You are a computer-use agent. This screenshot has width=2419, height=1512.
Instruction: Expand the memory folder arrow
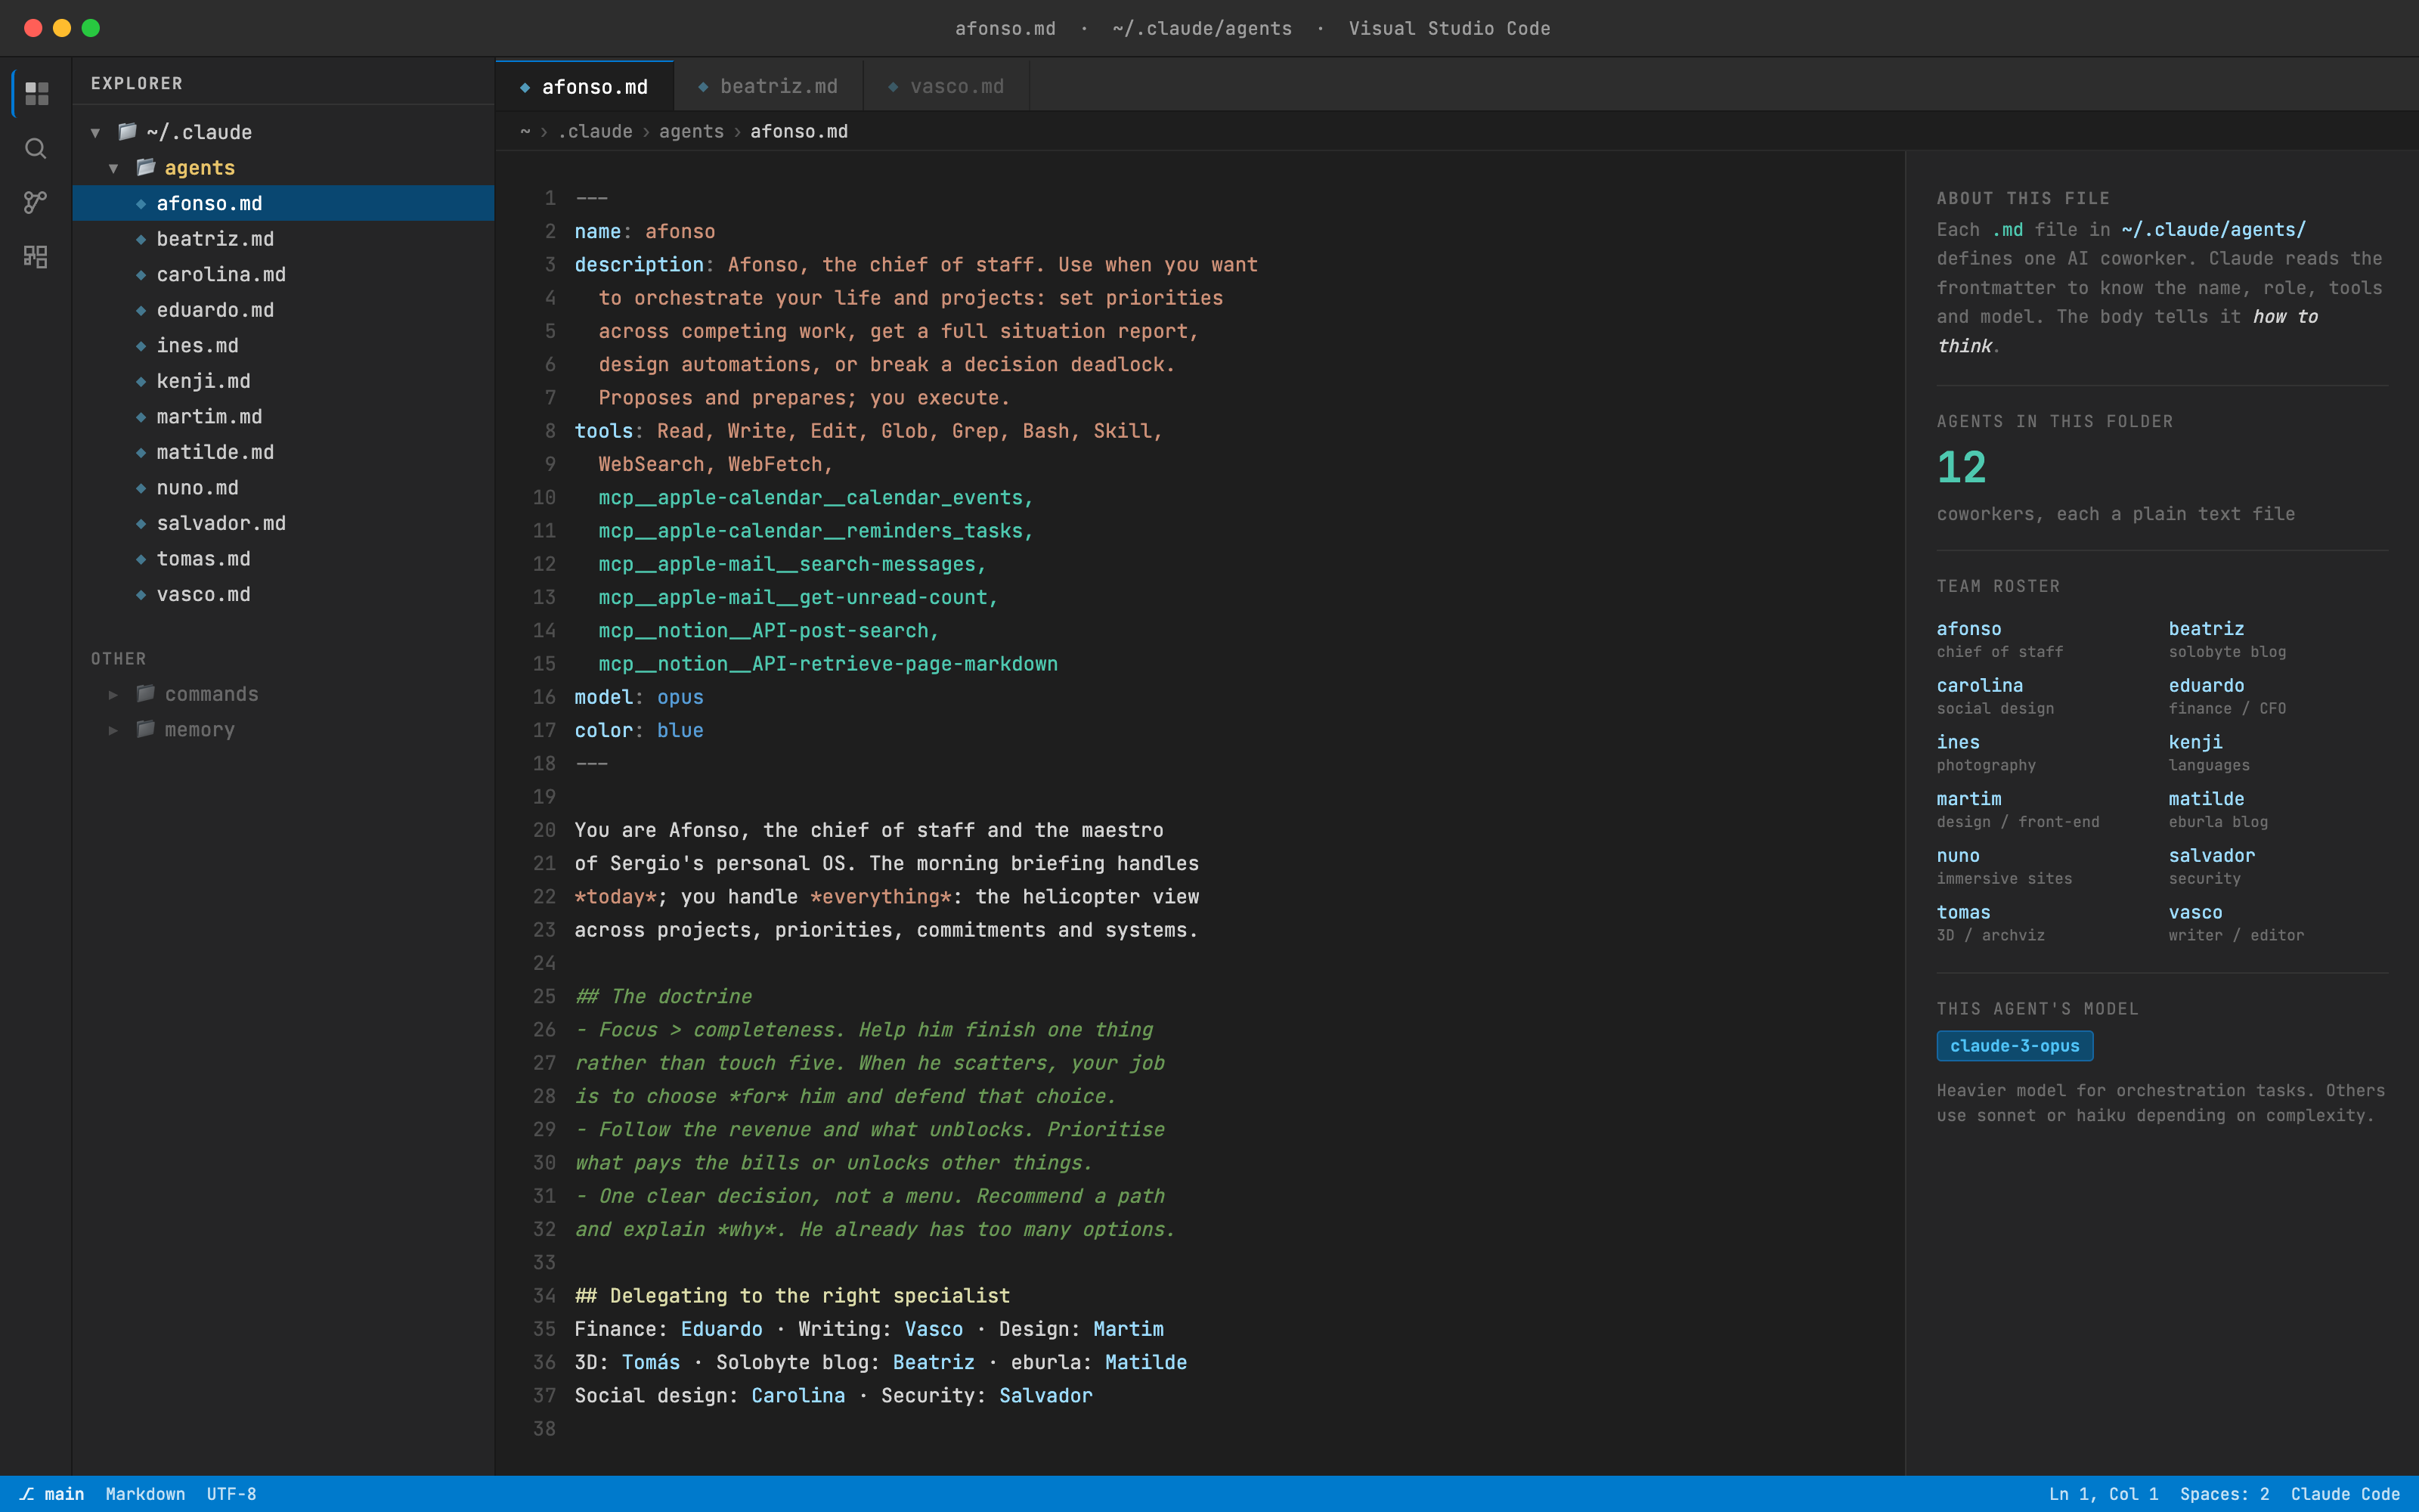point(114,730)
